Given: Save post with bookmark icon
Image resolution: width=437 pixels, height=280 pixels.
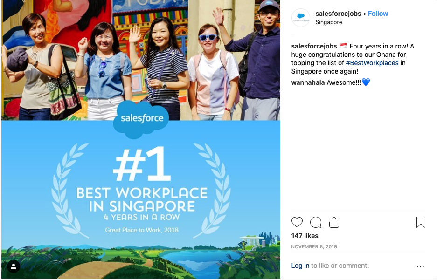Looking at the screenshot, I should pos(421,222).
